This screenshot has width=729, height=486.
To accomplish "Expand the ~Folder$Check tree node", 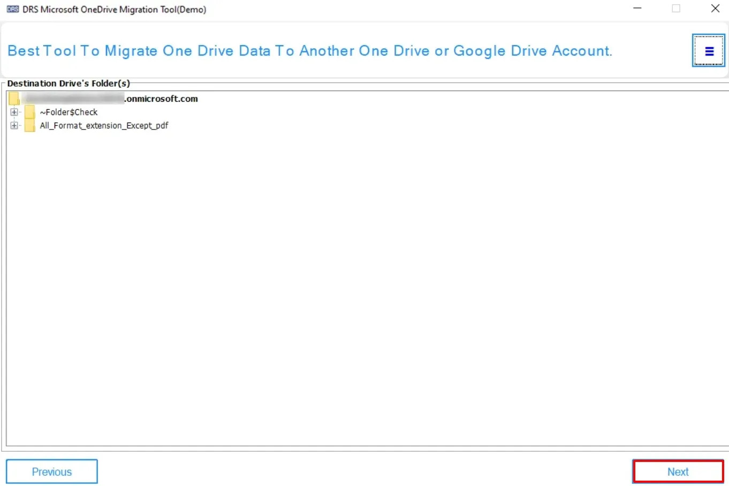I will coord(14,112).
